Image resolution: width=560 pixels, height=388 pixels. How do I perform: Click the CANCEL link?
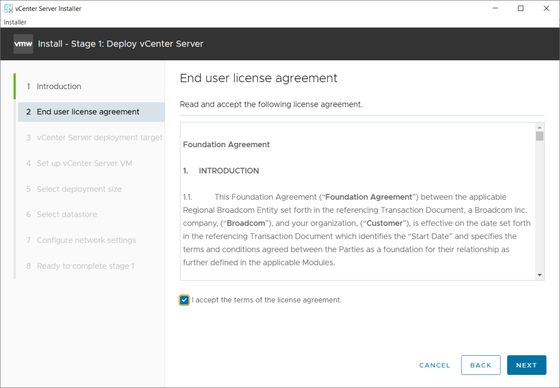pos(435,365)
